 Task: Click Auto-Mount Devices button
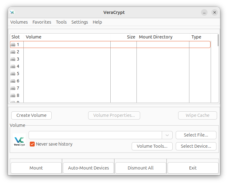(x=88, y=168)
